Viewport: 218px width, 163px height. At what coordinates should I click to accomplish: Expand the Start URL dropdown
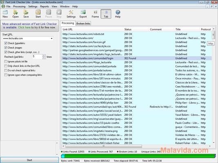coord(51,38)
